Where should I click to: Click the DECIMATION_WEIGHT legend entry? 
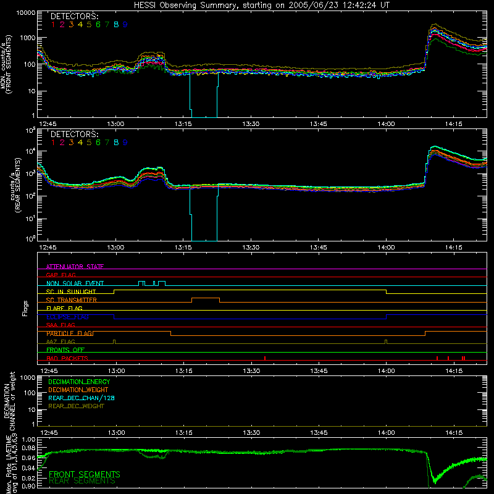78,390
